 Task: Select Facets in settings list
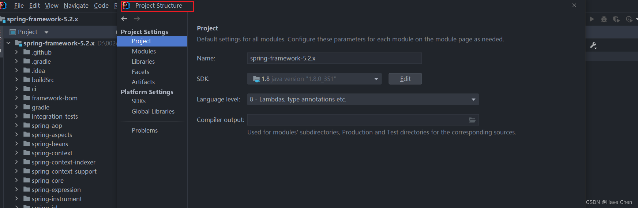152,72
